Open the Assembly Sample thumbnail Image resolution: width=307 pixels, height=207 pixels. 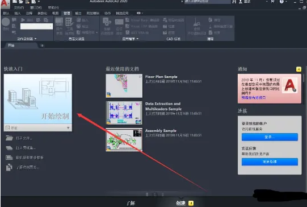[124, 140]
